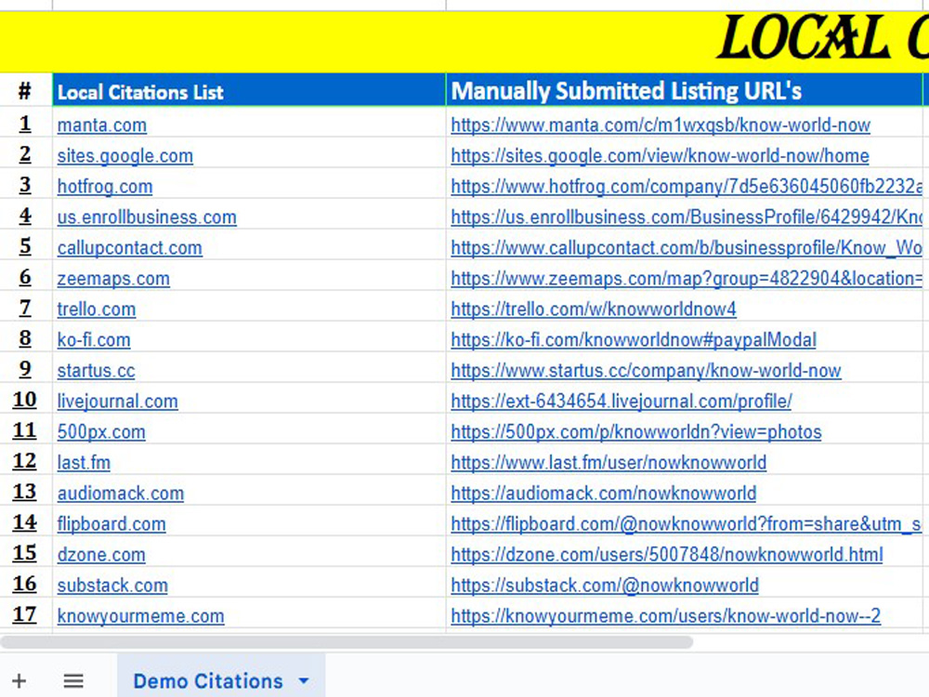Viewport: 929px width, 697px height.
Task: Open the manta.com/c/m1wxqsb listing URL
Action: click(x=661, y=125)
